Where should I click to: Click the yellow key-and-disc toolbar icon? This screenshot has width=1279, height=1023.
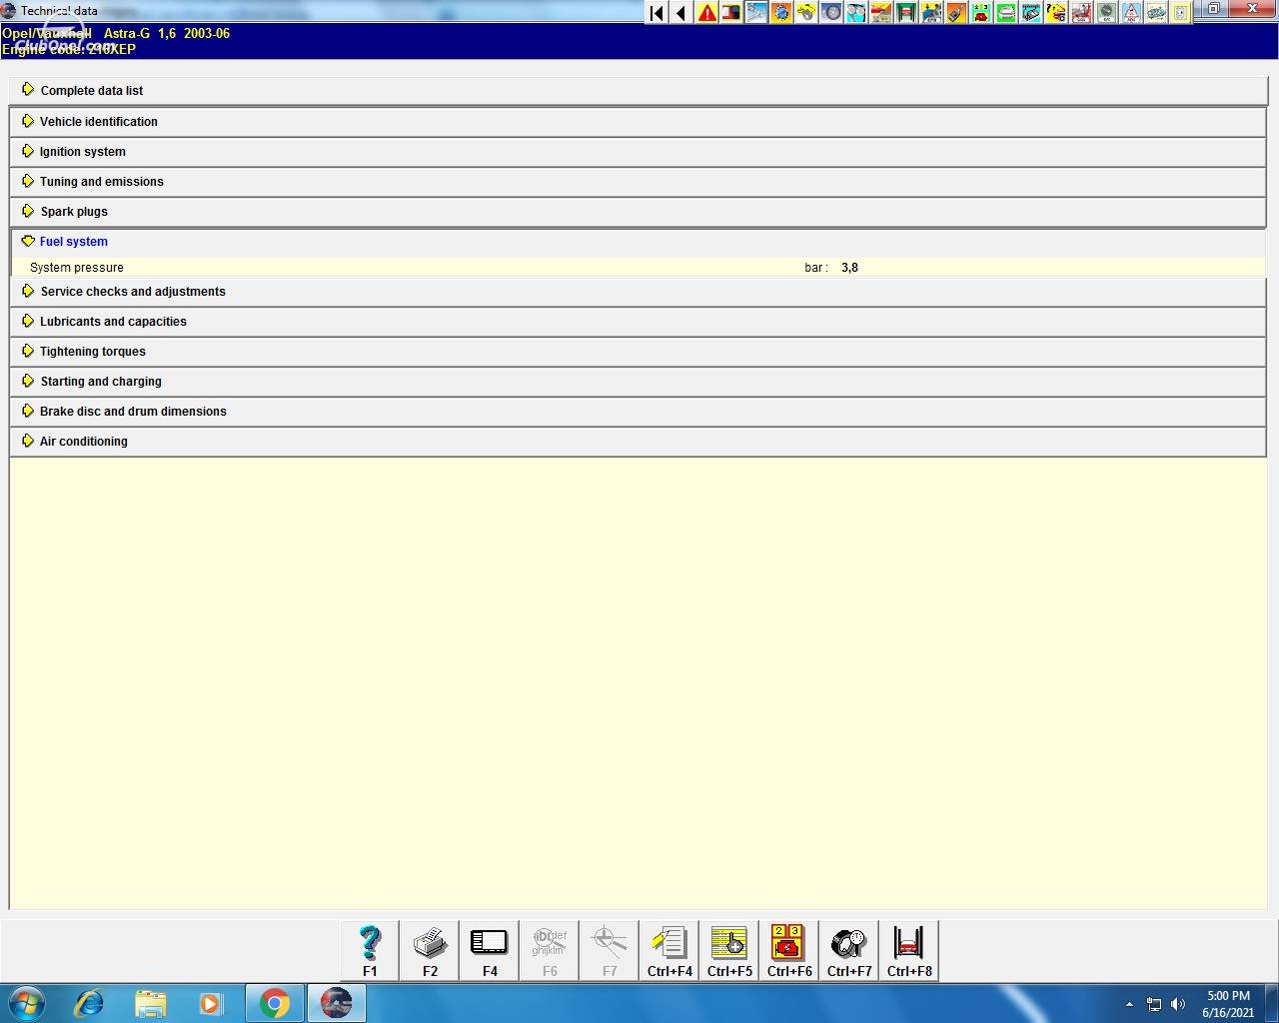[807, 13]
